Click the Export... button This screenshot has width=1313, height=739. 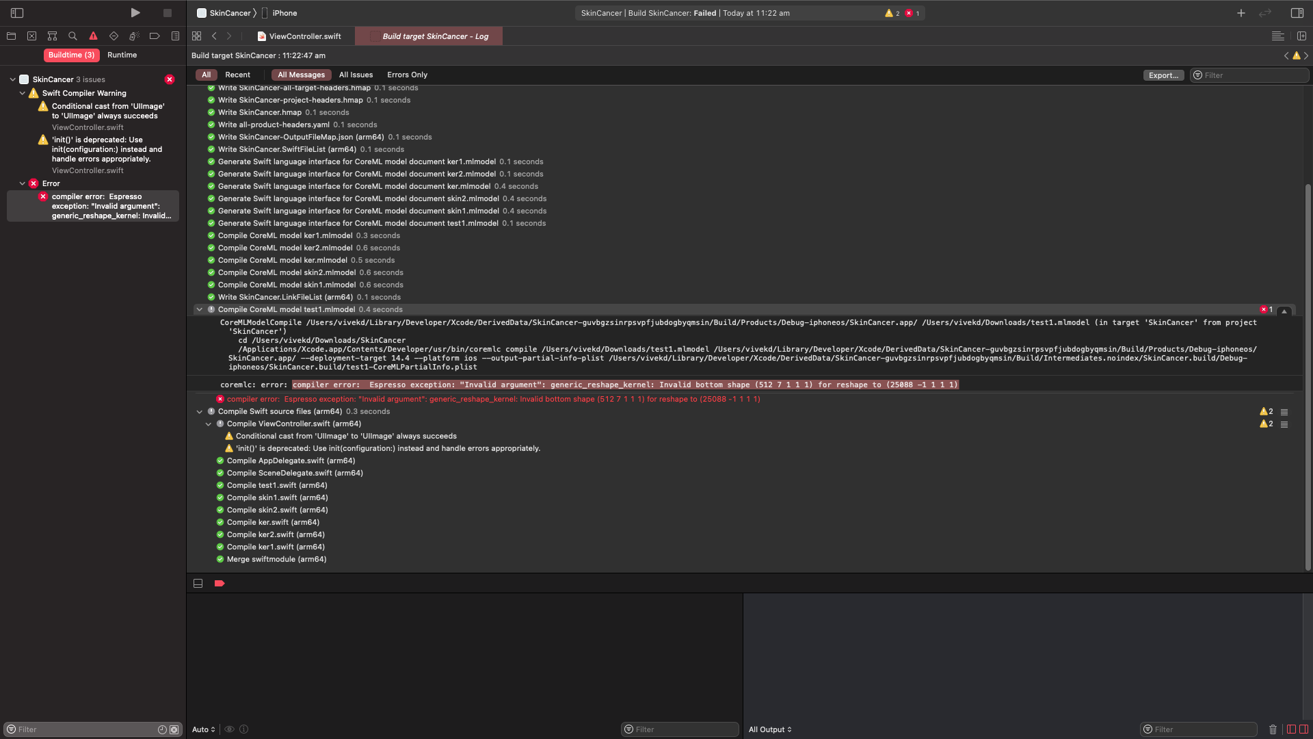point(1163,75)
